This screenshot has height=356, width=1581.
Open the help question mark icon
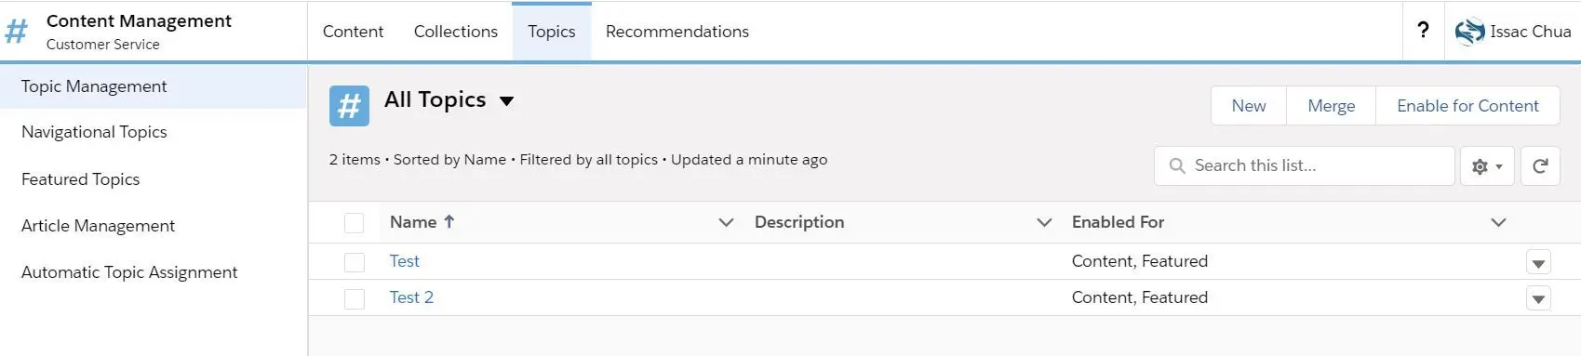[1423, 30]
